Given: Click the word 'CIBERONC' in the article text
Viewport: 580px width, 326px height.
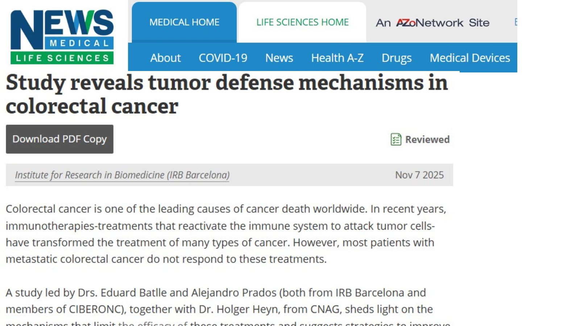Looking at the screenshot, I should pos(96,309).
